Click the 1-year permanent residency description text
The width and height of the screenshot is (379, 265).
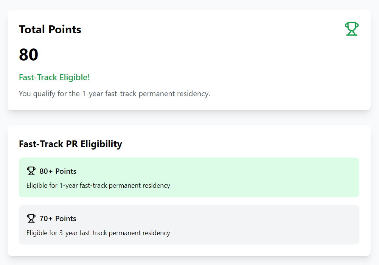coord(98,185)
